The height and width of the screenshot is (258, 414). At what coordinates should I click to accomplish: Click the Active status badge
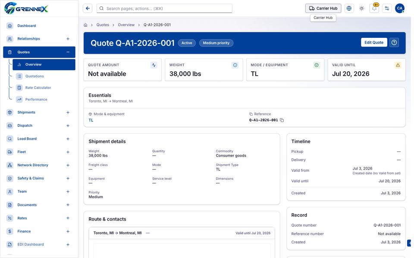(187, 43)
